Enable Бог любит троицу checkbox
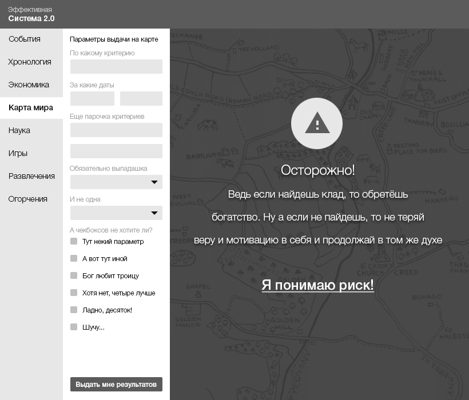The image size is (469, 400). pos(74,275)
